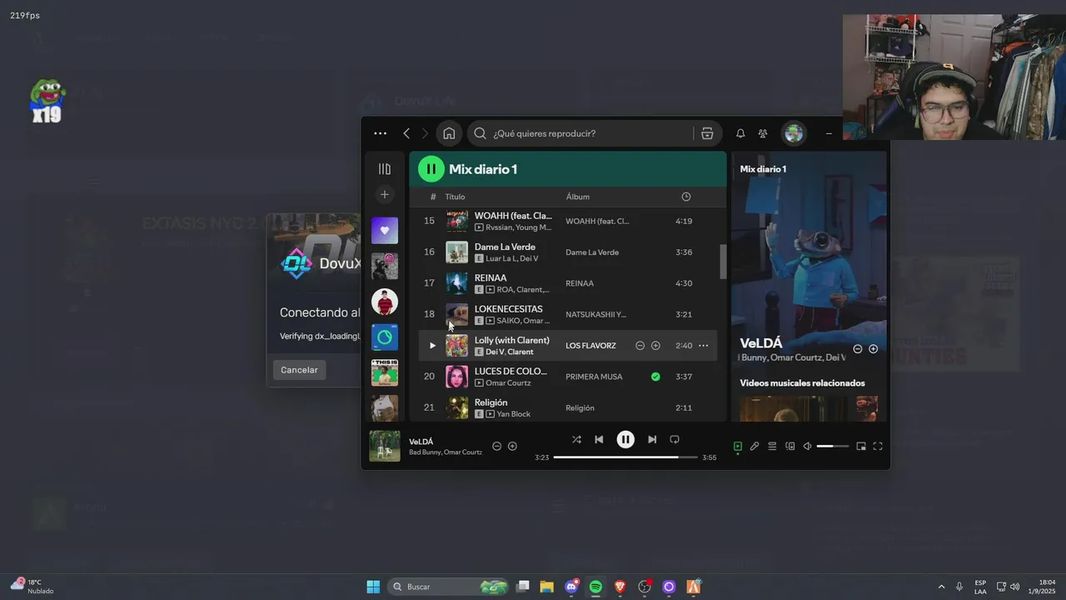This screenshot has width=1066, height=600.
Task: Open Spotify's three-dot main menu
Action: [380, 133]
